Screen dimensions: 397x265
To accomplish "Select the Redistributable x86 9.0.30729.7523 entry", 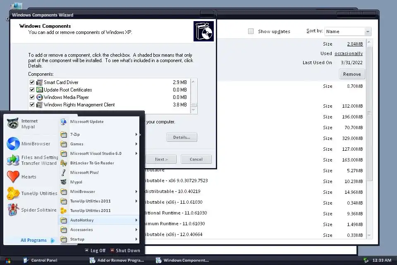I will (176, 181).
